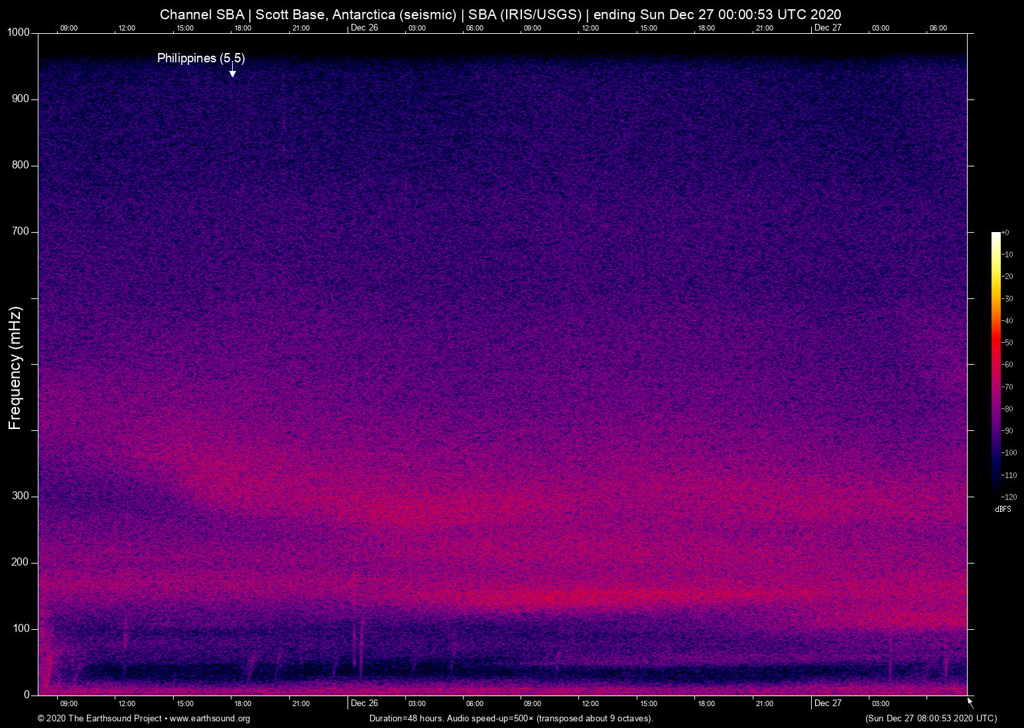Click the Dec 27 date marker on top axis
This screenshot has height=728, width=1024.
pos(828,28)
